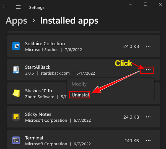
Task: Select the Solitaire Collection name text
Action: tap(45, 44)
